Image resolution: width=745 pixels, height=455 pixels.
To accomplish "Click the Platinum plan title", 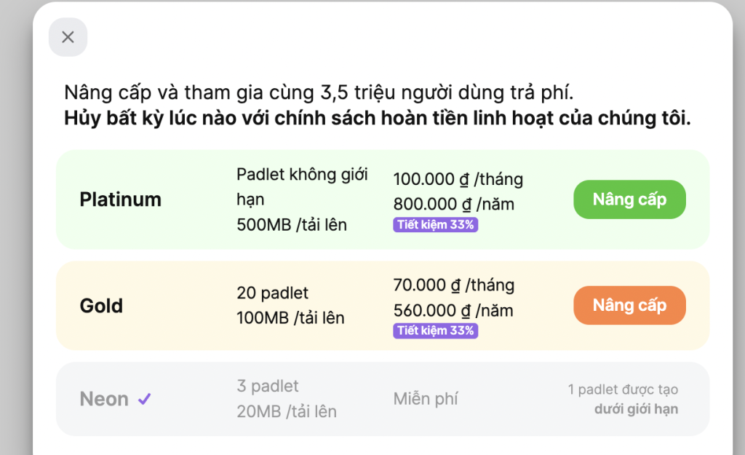I will click(120, 199).
